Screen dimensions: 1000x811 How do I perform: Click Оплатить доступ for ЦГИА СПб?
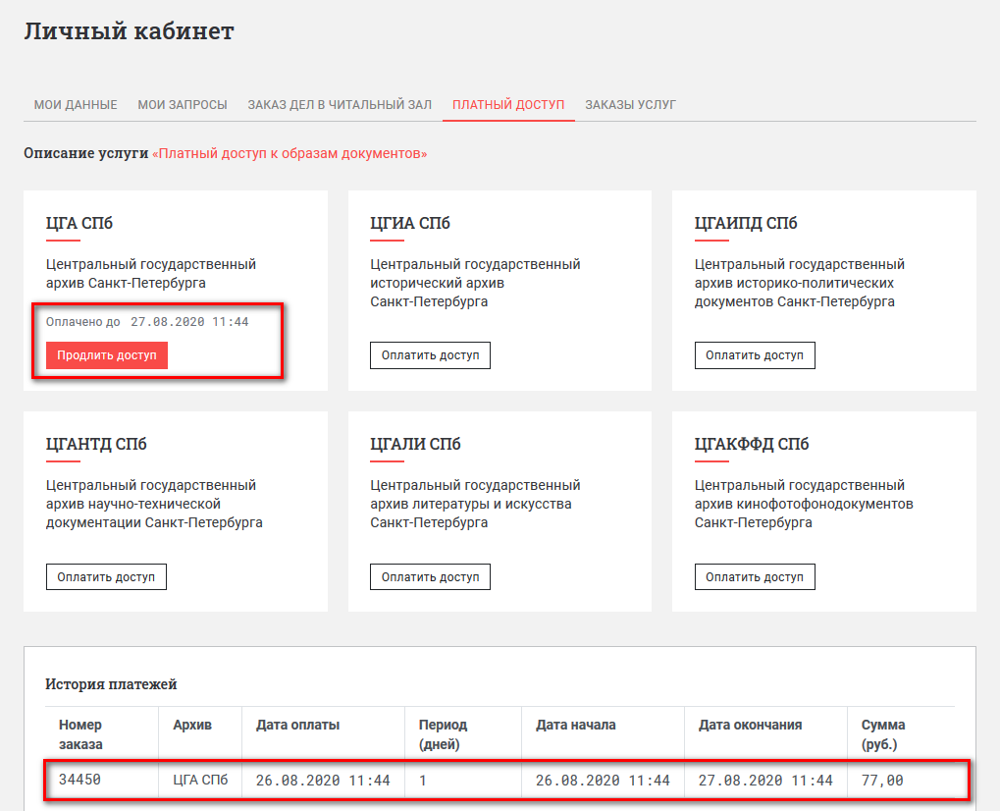click(431, 355)
